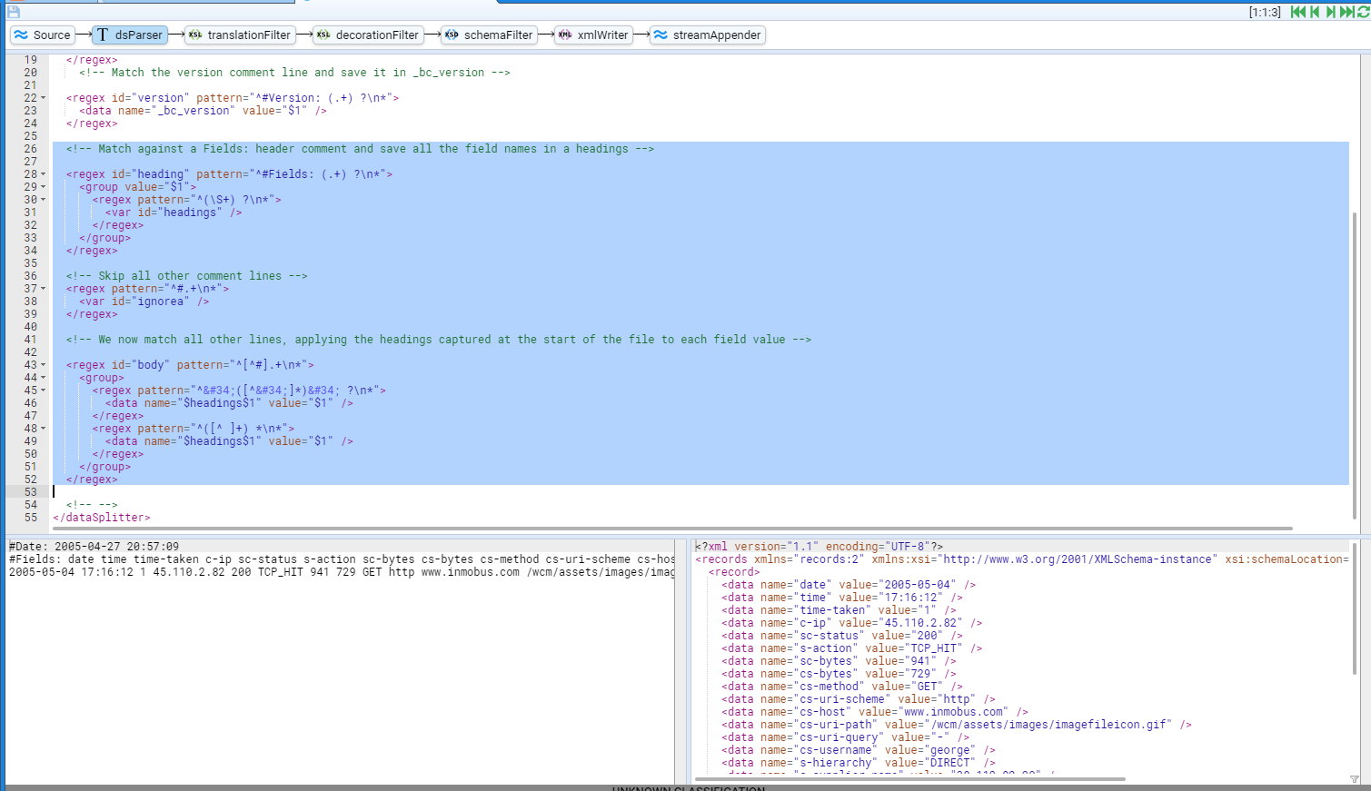Jump to last record with stepping control
Image resolution: width=1371 pixels, height=791 pixels.
[x=1346, y=12]
